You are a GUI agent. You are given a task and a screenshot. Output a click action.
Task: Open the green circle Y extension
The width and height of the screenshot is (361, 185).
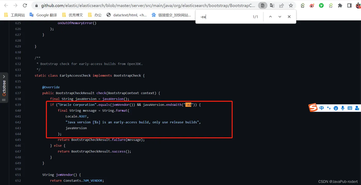(321, 5)
